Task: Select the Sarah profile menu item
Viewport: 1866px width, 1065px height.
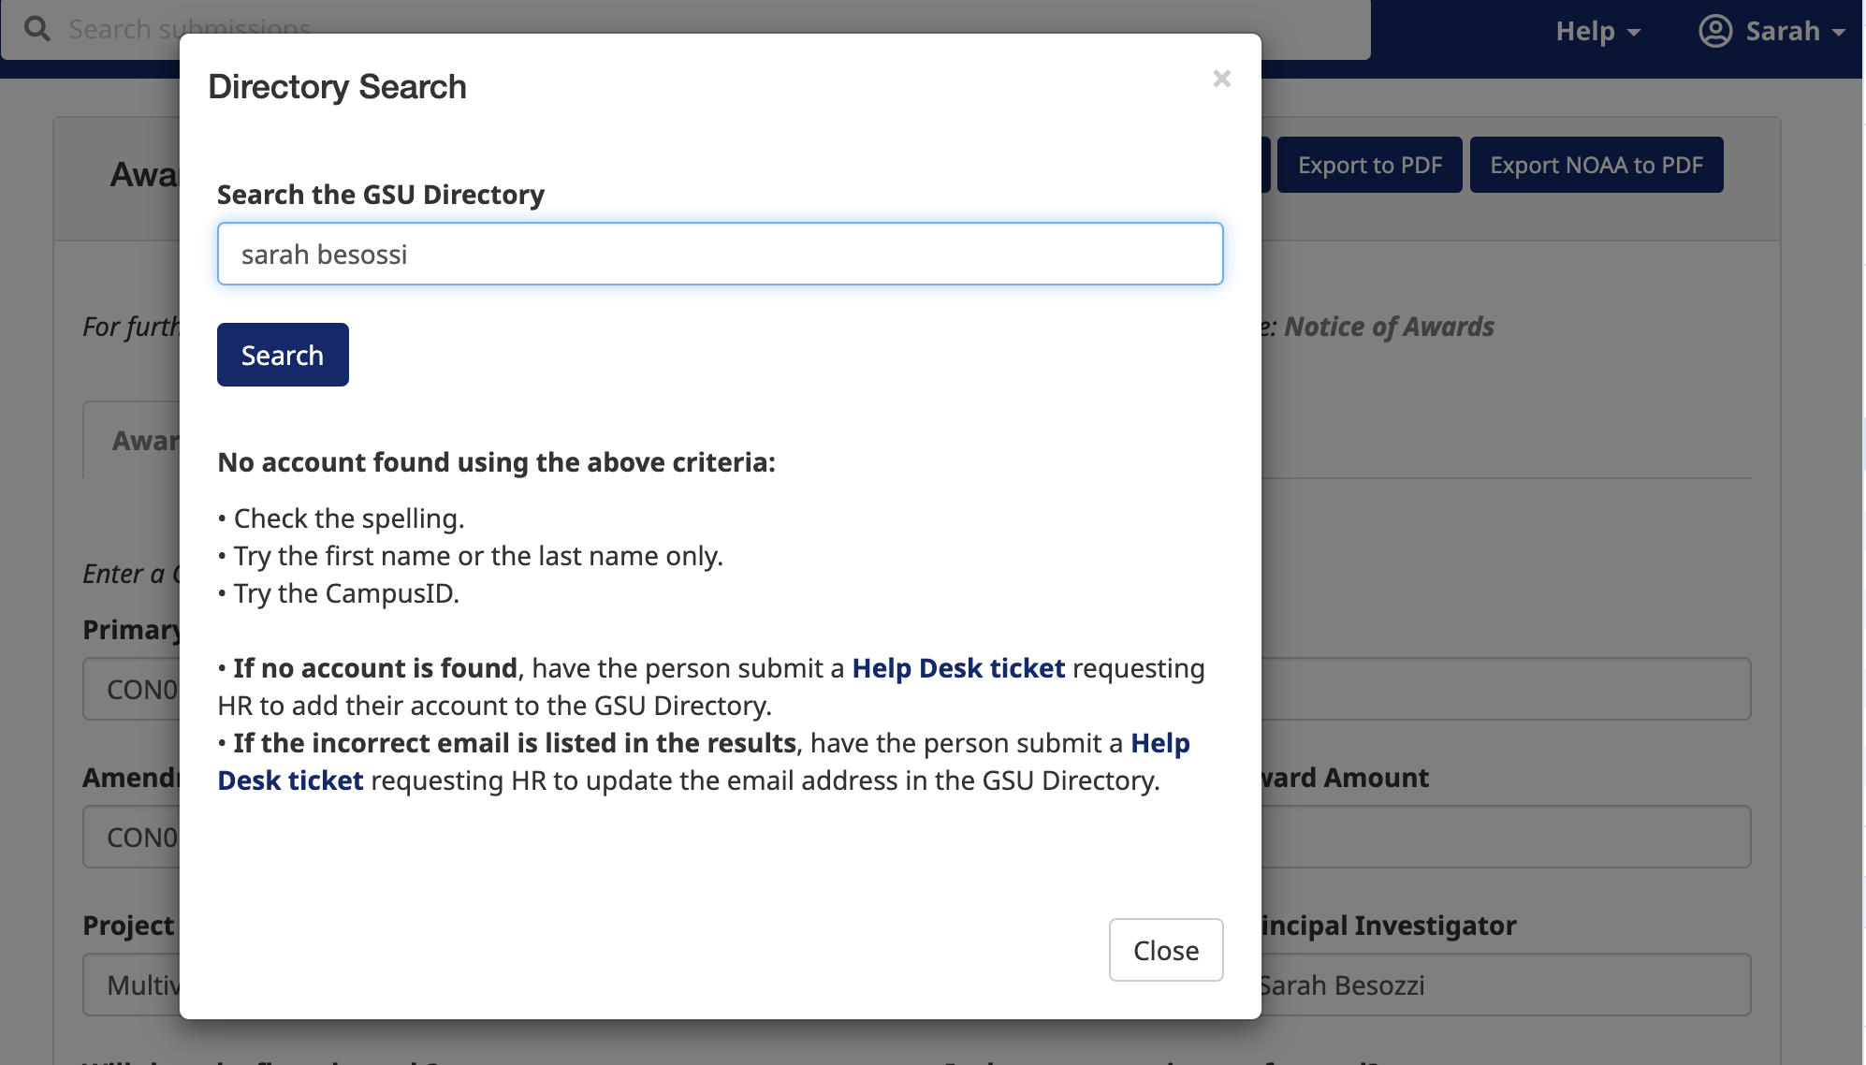Action: (1781, 29)
